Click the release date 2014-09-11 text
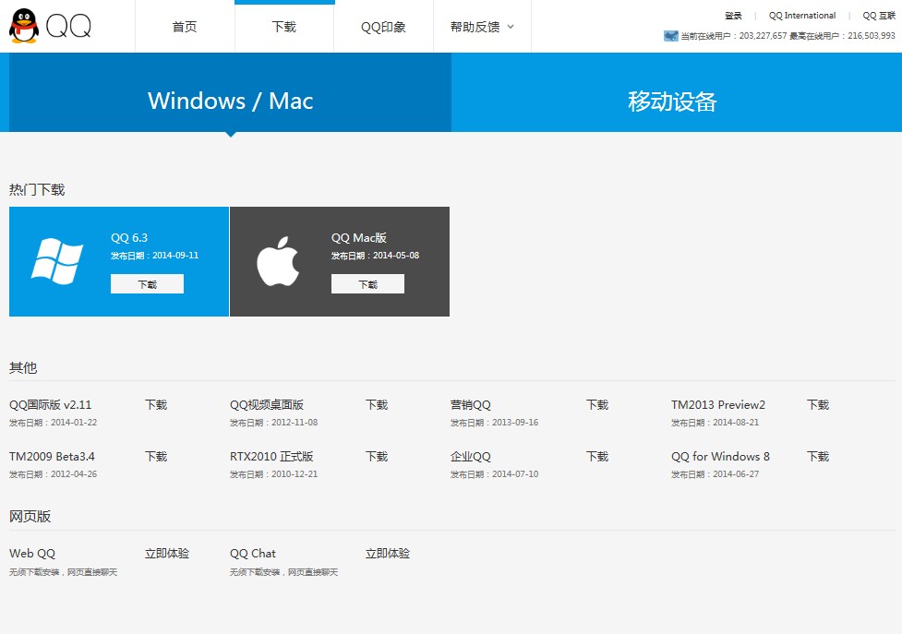The width and height of the screenshot is (902, 634). [x=175, y=256]
